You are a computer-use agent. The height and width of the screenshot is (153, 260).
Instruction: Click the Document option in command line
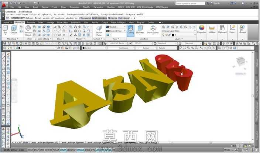(86, 18)
